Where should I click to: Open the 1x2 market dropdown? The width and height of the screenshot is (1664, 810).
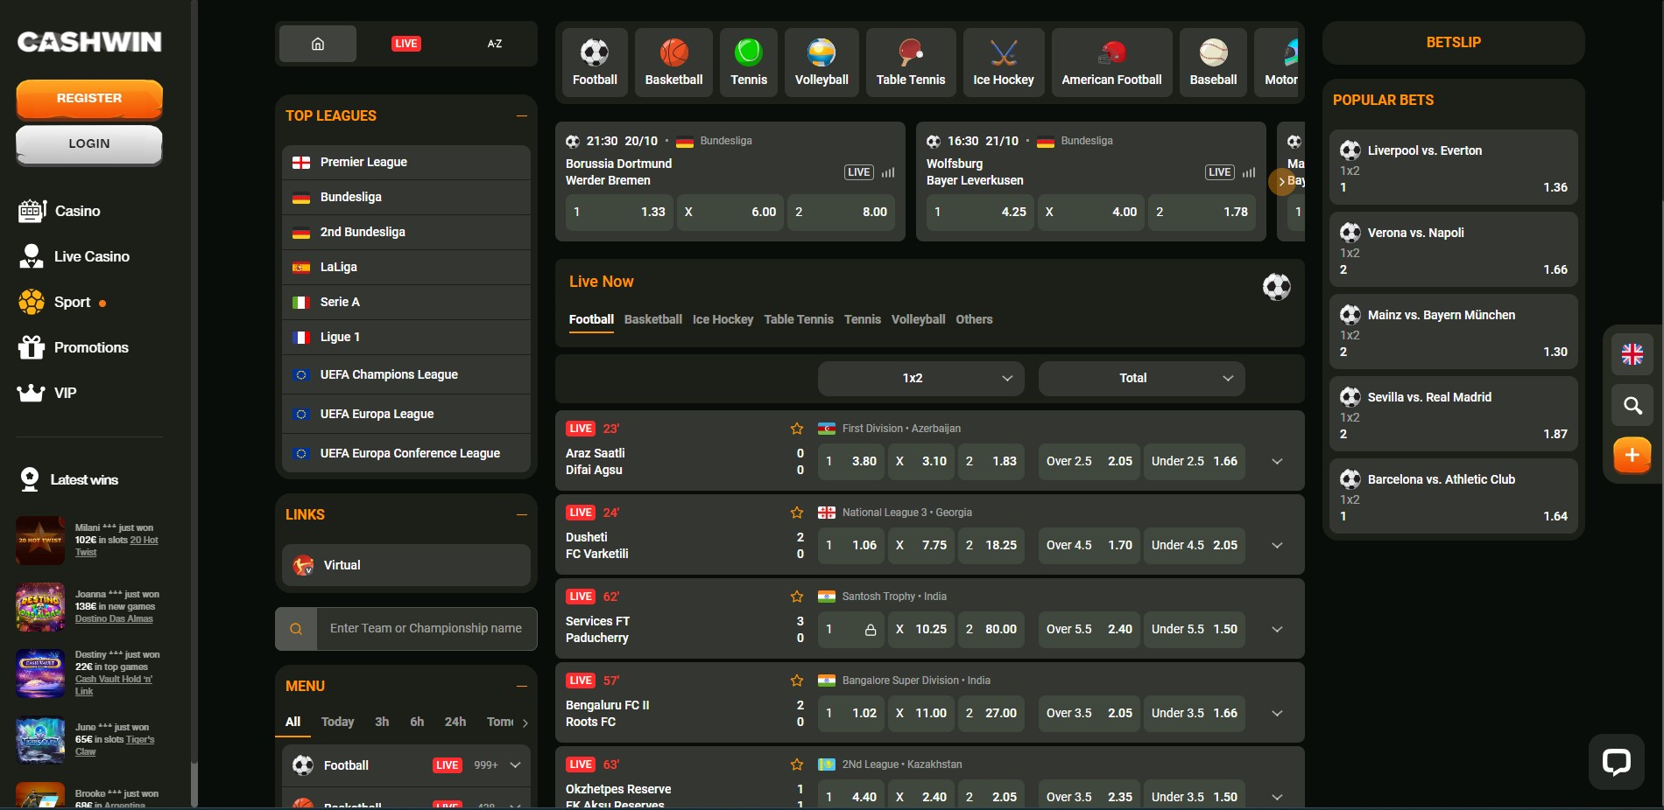tap(921, 378)
